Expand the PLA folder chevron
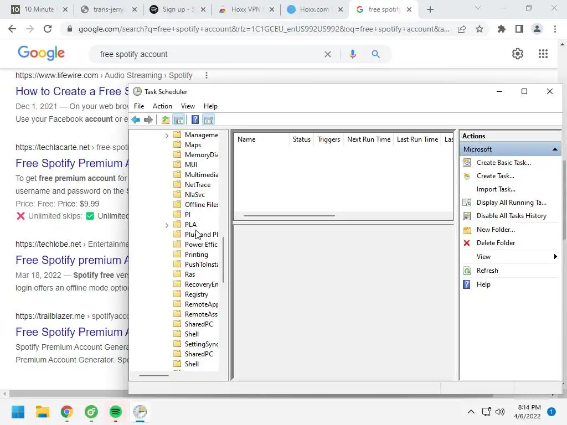This screenshot has width=567, height=425. click(167, 225)
